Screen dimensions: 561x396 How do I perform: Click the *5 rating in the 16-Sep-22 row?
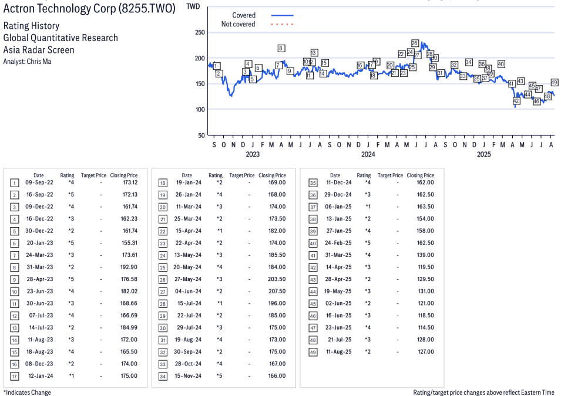pos(71,195)
